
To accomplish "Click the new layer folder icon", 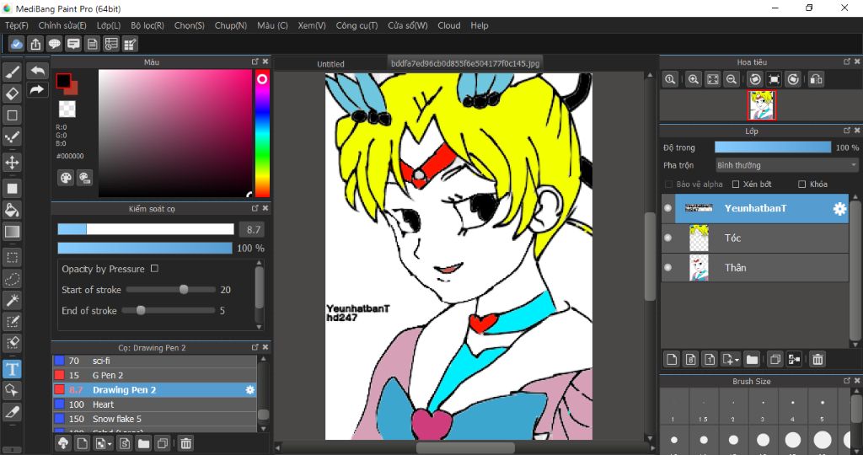I will click(752, 359).
